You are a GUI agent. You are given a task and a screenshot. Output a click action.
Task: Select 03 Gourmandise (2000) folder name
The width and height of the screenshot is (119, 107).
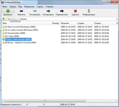[x=15, y=33]
